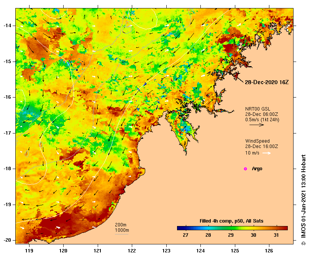The height and width of the screenshot is (257, 310).
Task: Click the '-20' latitude axis label
Action: pos(7,241)
